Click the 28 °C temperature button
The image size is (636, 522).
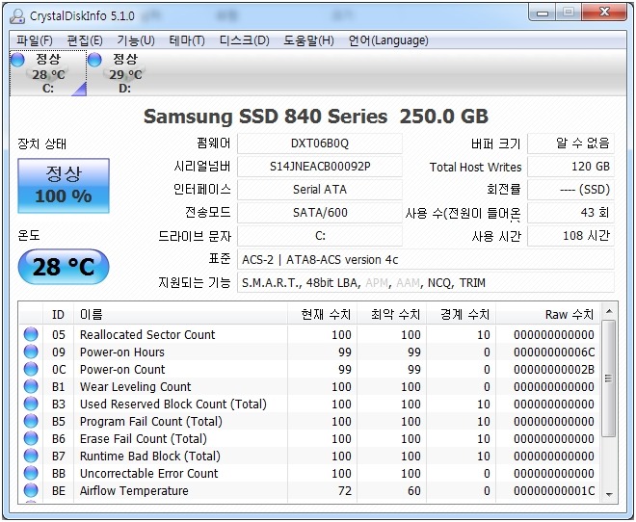coord(64,267)
